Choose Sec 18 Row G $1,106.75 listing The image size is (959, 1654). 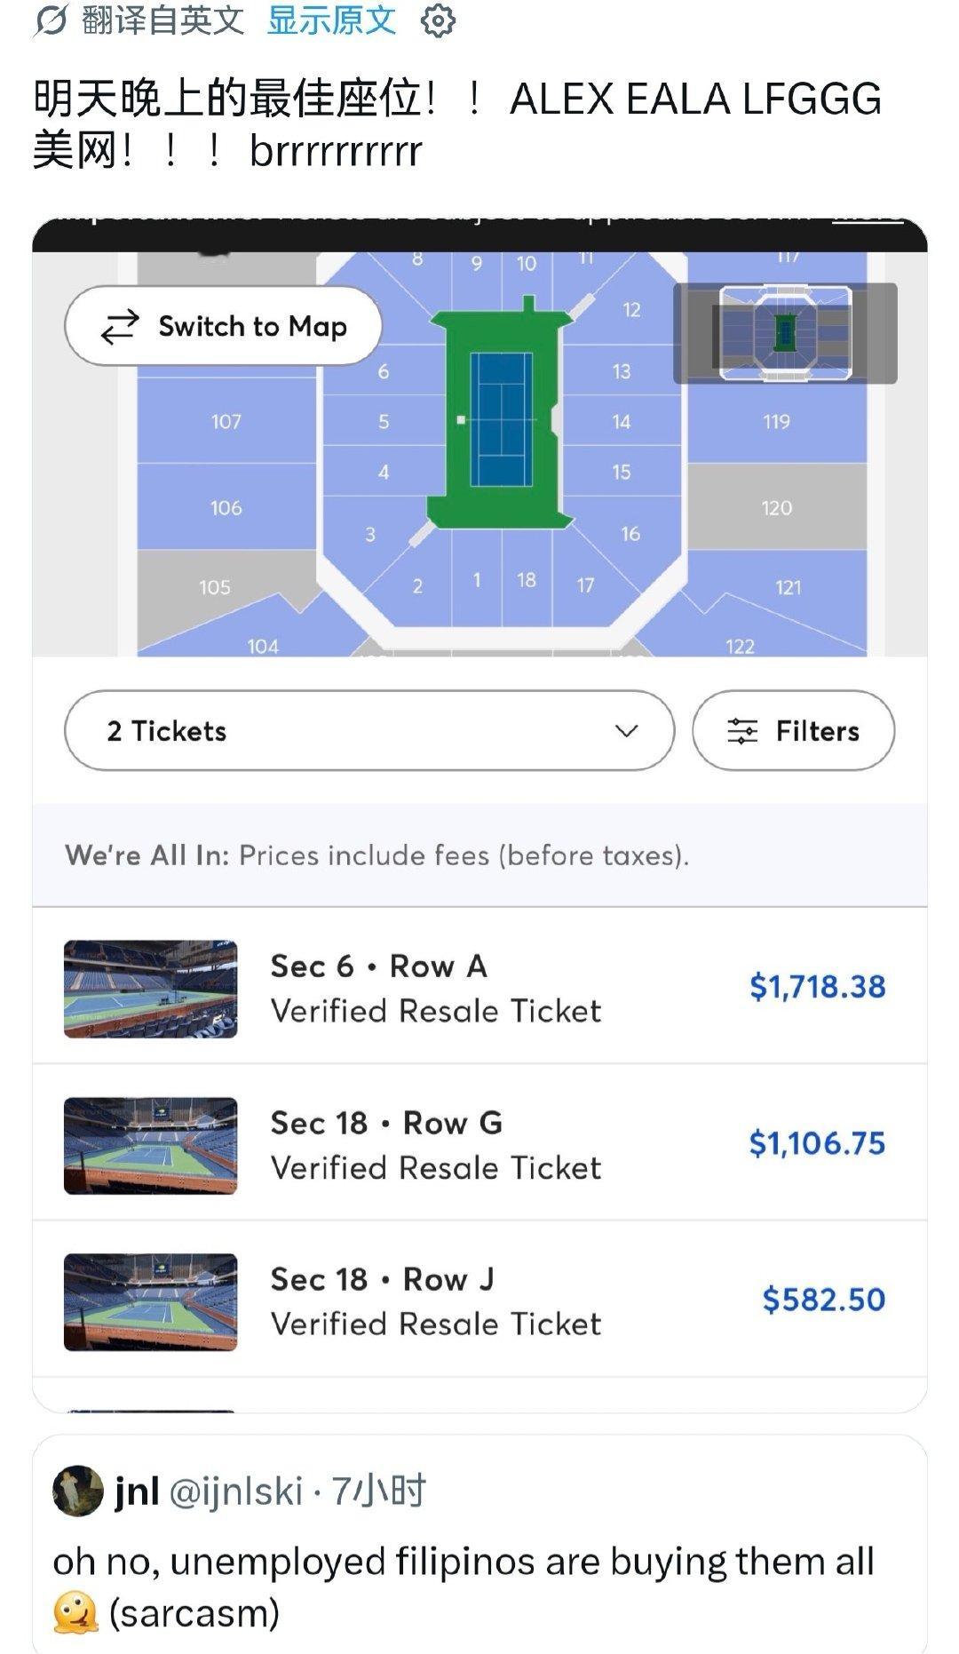tap(479, 1144)
